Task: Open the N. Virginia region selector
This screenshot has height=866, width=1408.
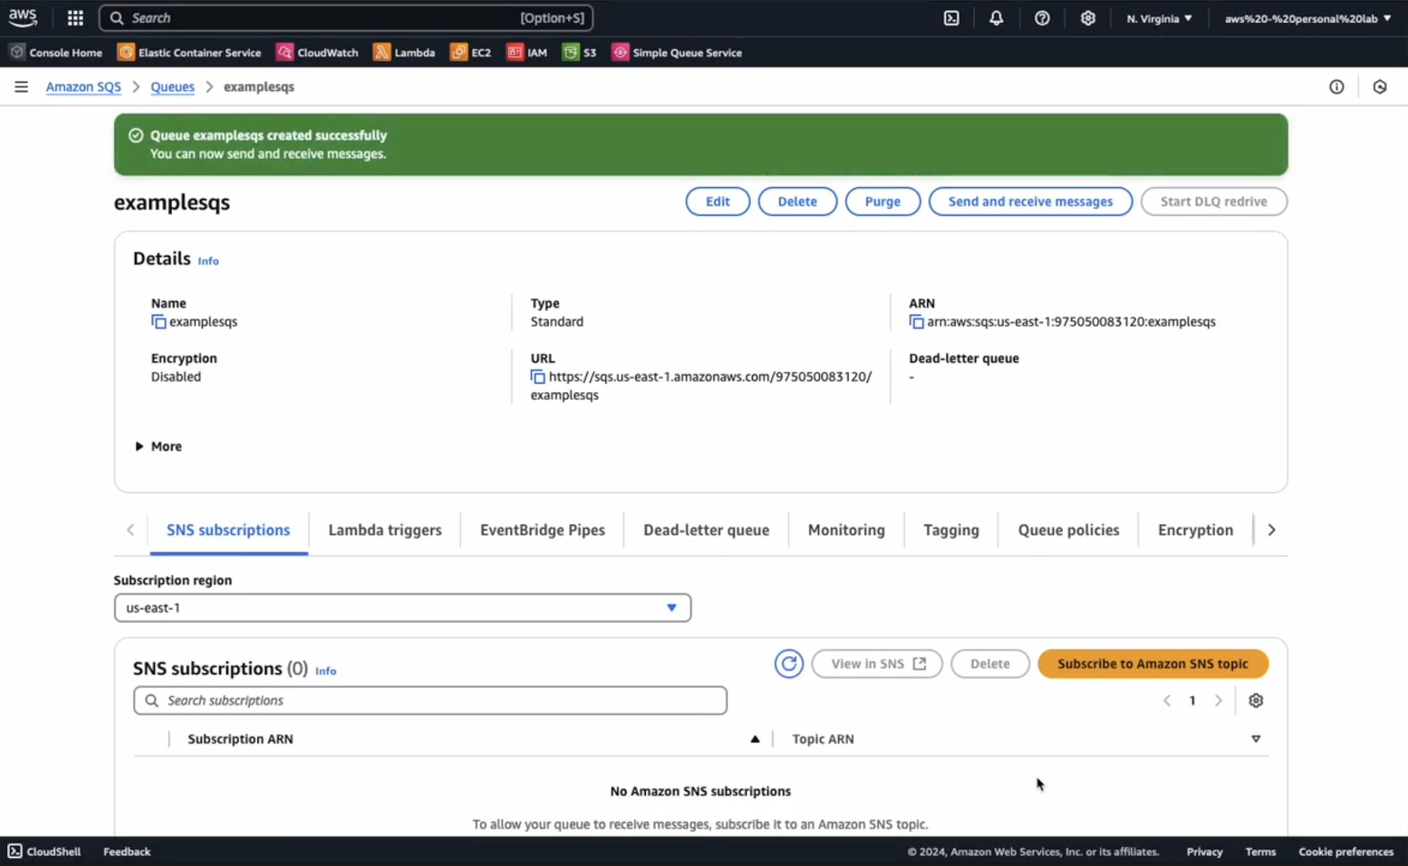Action: click(1159, 18)
